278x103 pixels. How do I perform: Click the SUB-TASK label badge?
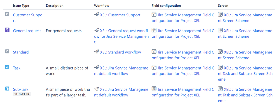(x=22, y=94)
